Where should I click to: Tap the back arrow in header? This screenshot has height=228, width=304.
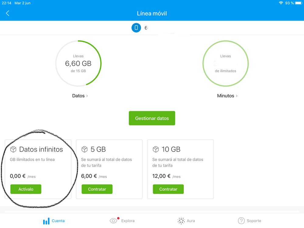click(8, 13)
